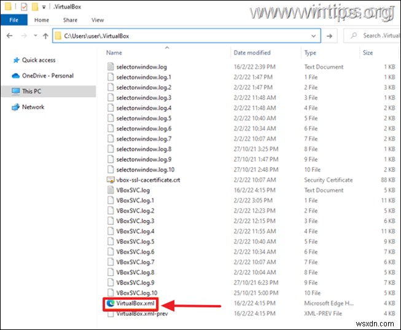Open the recent locations dropdown arrow
The image size is (401, 330).
point(35,36)
